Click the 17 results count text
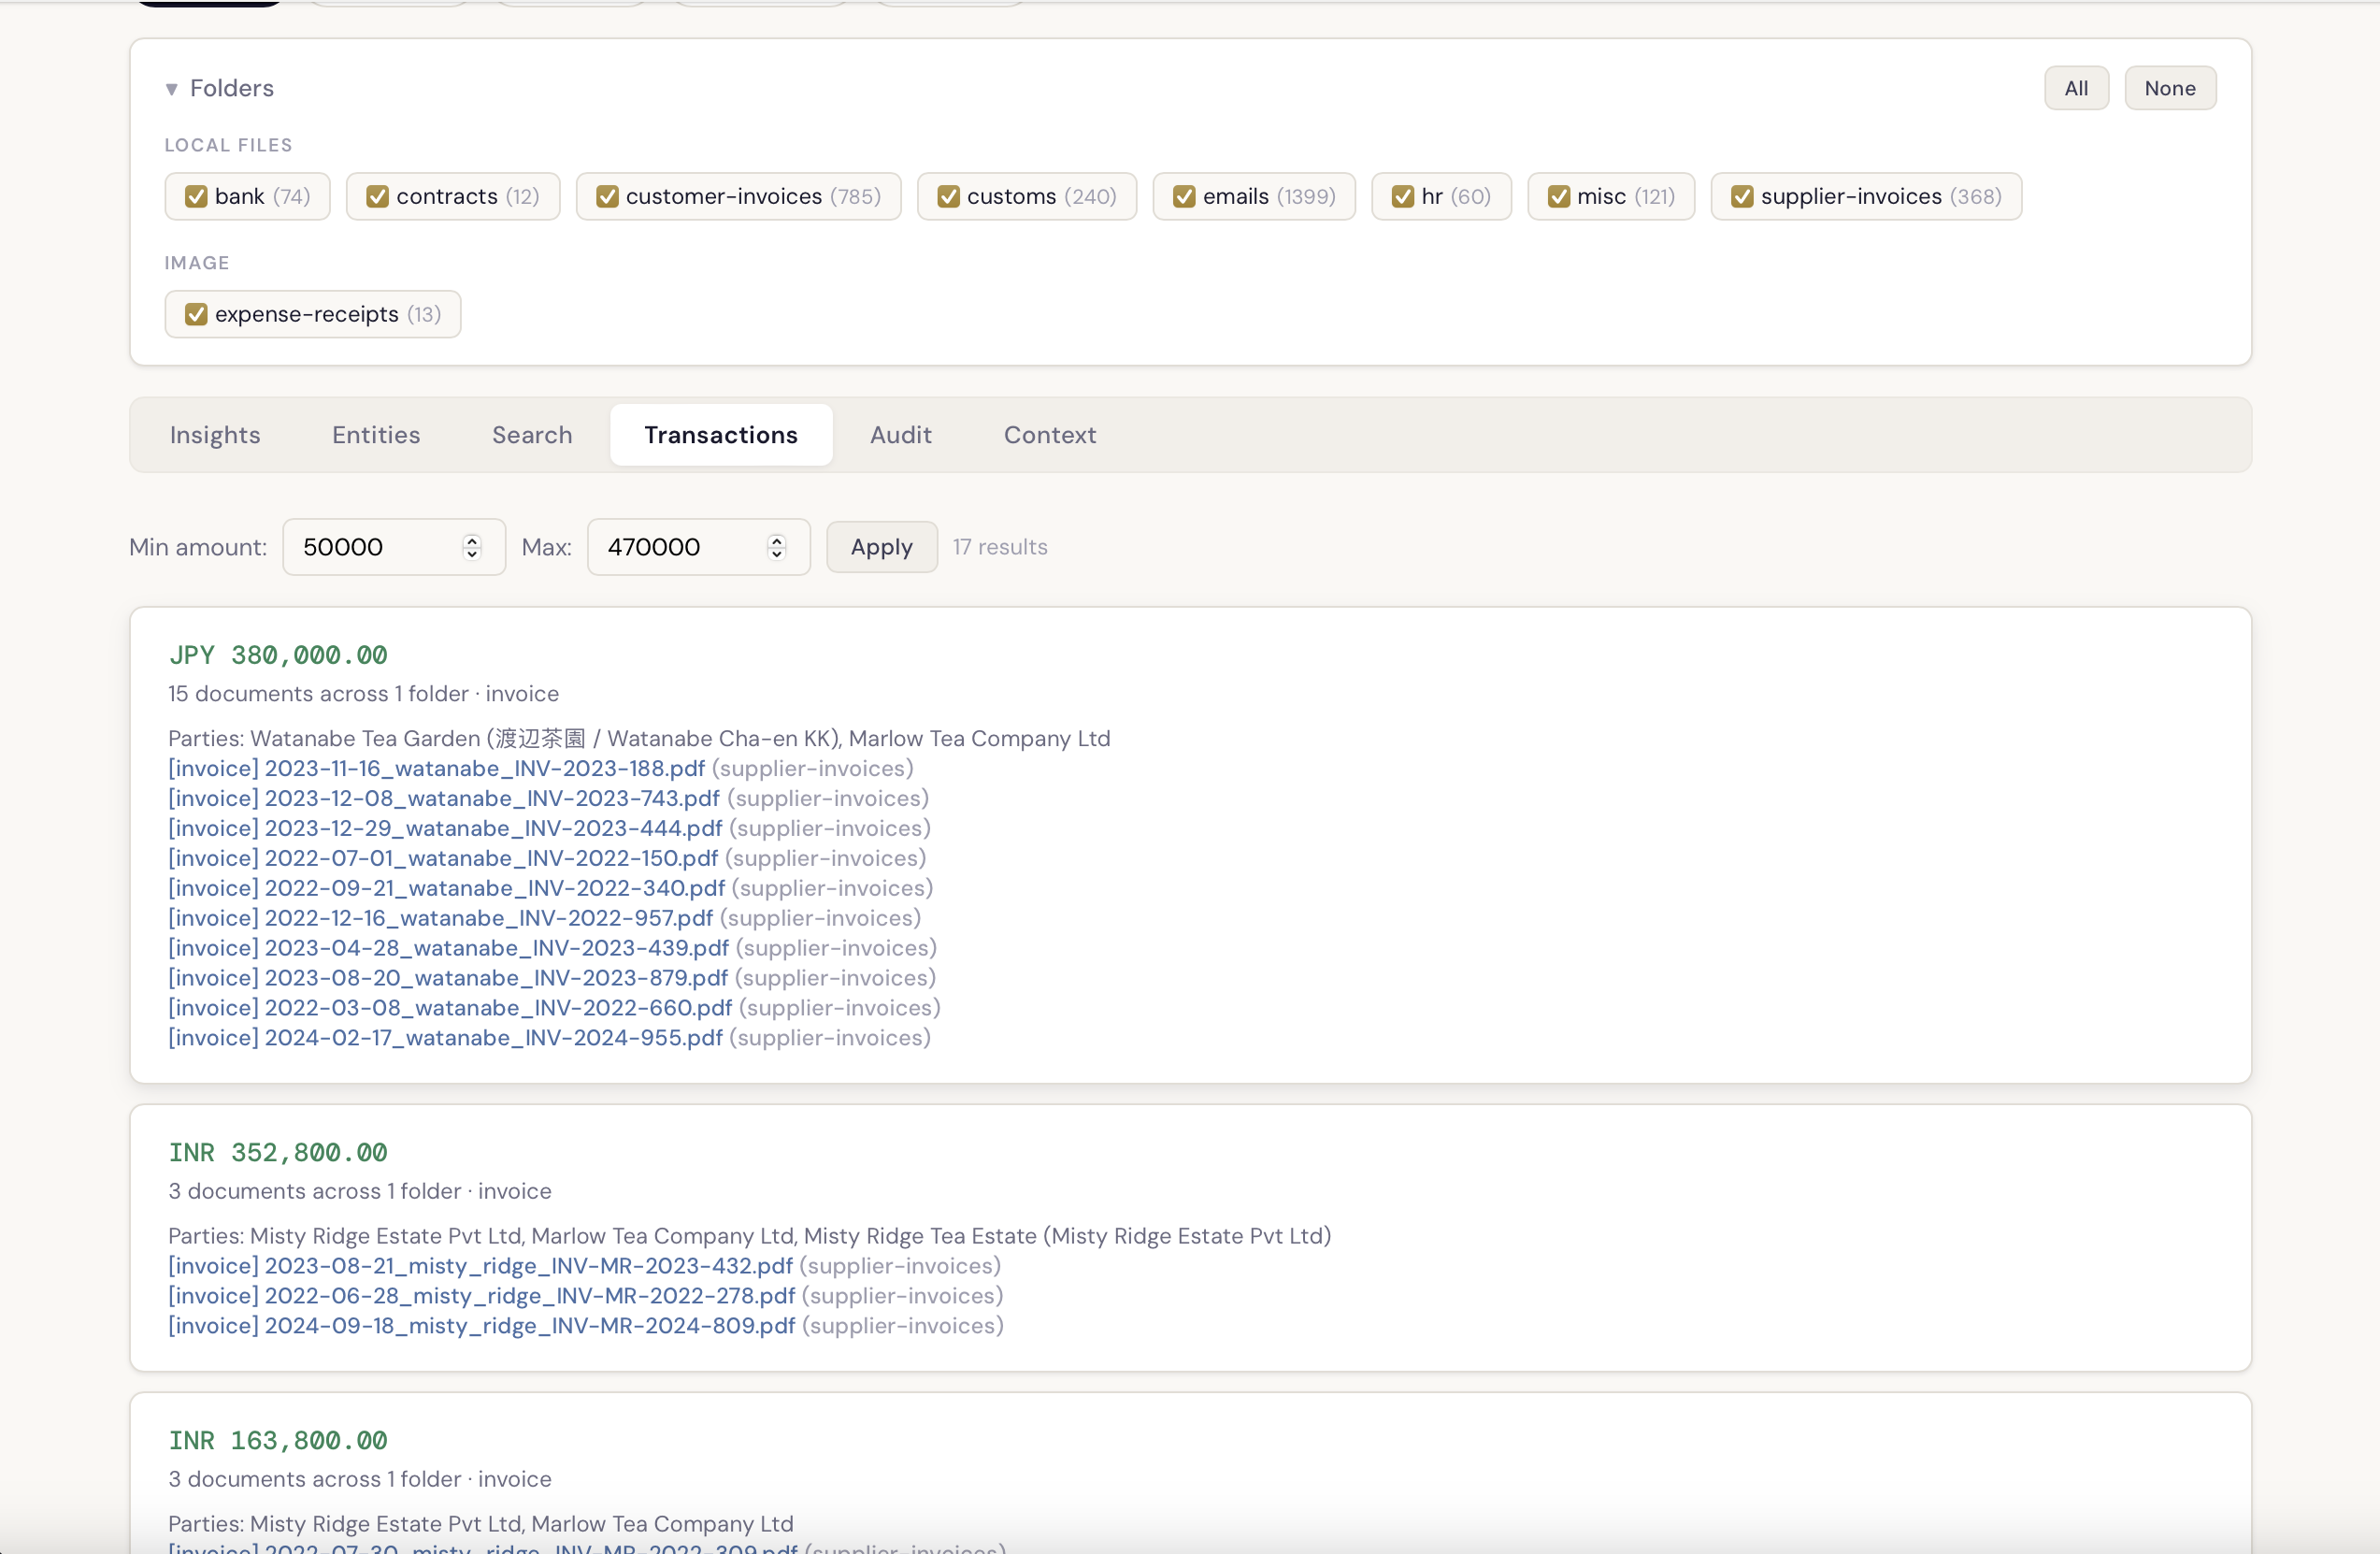This screenshot has width=2380, height=1554. (x=1000, y=547)
